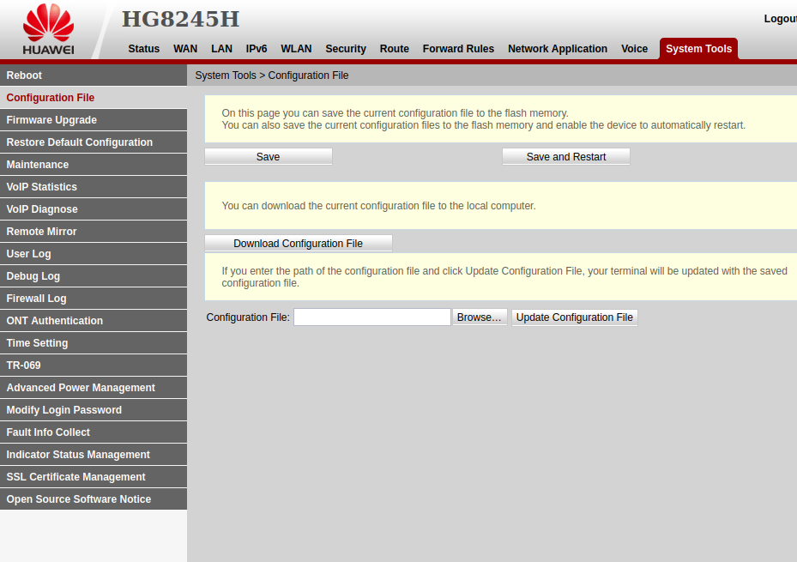Click the breadcrumb System Tools > Configuration File
The width and height of the screenshot is (797, 562).
(272, 76)
